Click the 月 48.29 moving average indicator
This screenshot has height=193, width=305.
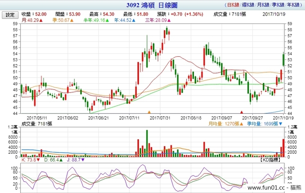(32, 19)
